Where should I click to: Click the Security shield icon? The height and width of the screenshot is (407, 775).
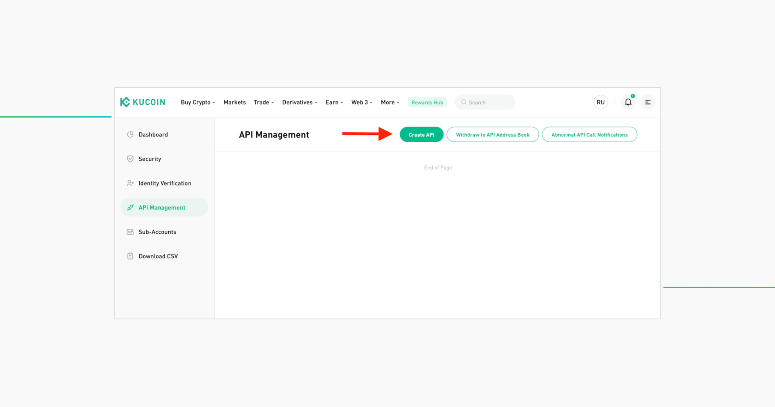coord(130,159)
